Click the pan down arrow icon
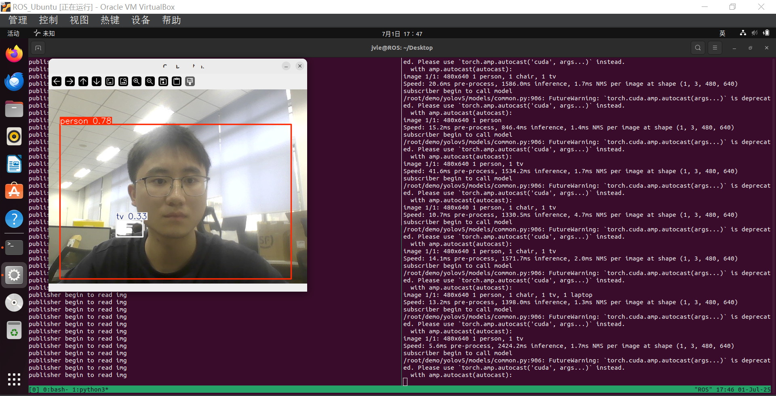 click(x=97, y=82)
